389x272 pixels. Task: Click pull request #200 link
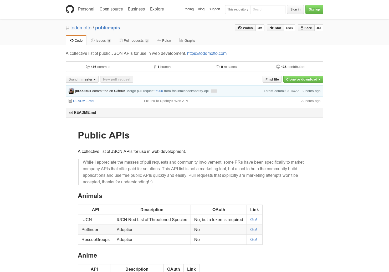click(159, 91)
